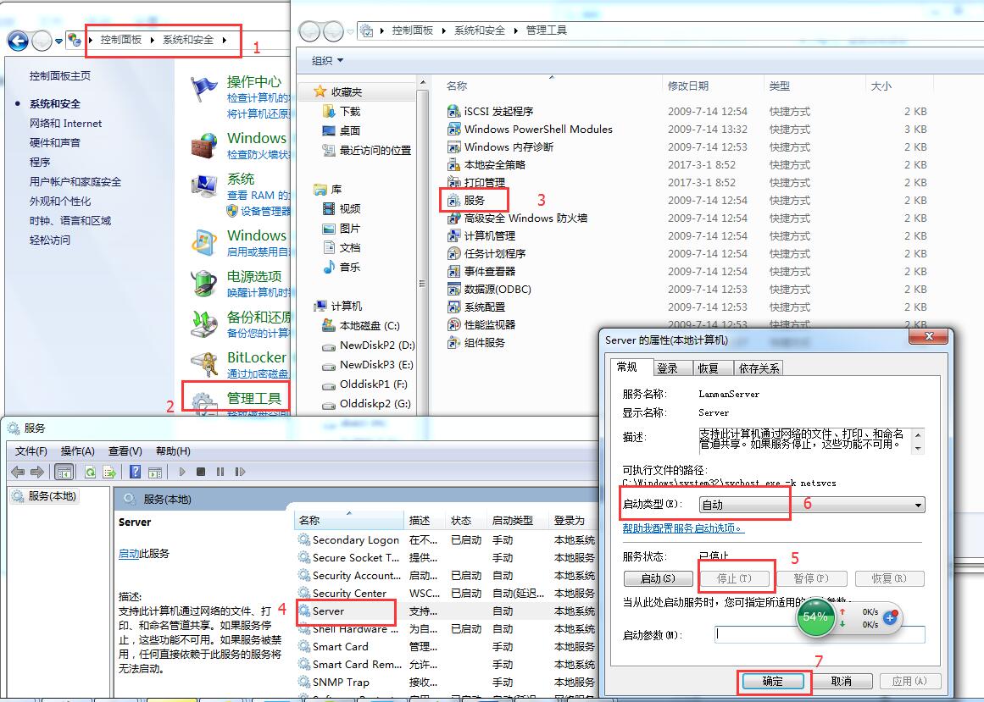984x702 pixels.
Task: Expand arrow after 系统和安全 in left Control Panel window
Action: (225, 40)
